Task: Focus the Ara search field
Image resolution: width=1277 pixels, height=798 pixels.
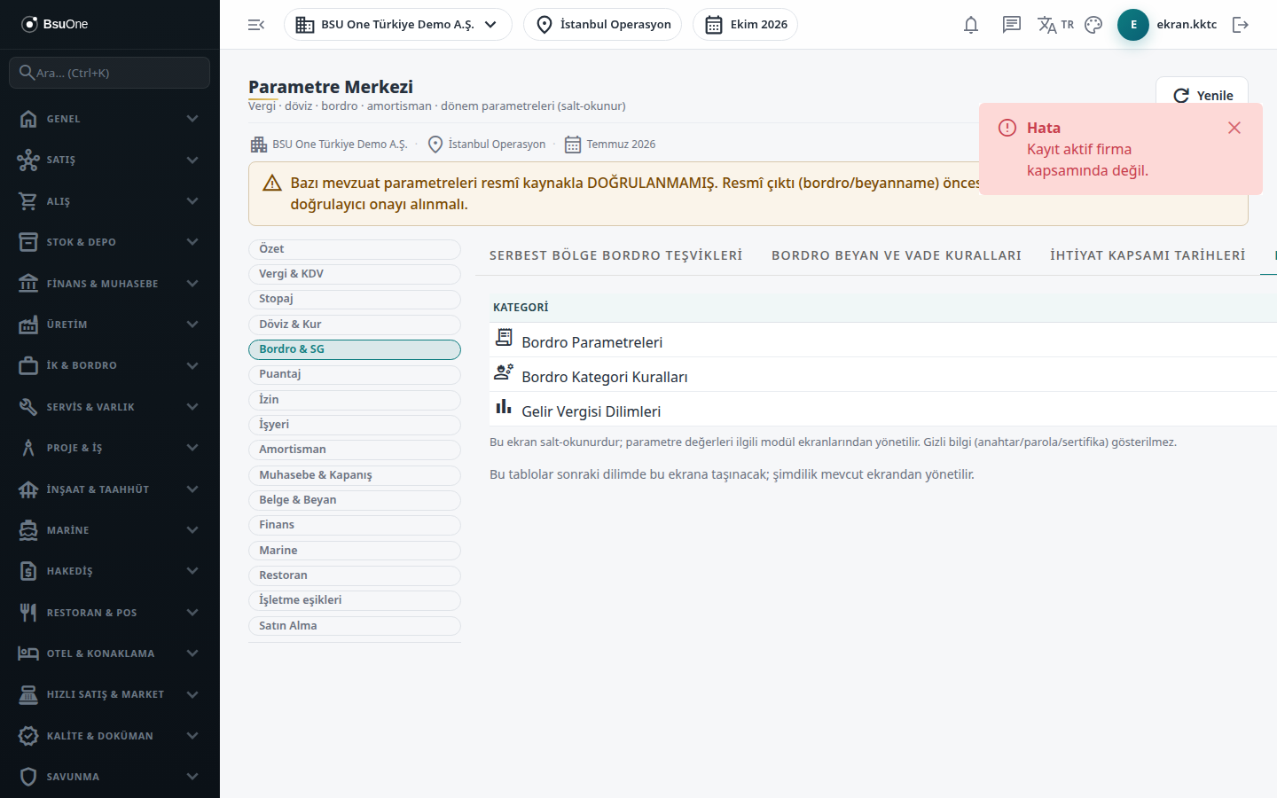Action: click(x=109, y=73)
